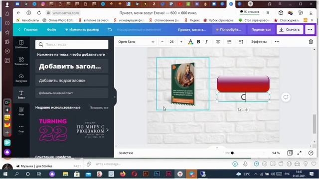The height and width of the screenshot is (179, 319).
Task: Click the Попробуйт... premium button
Action: pos(228,30)
